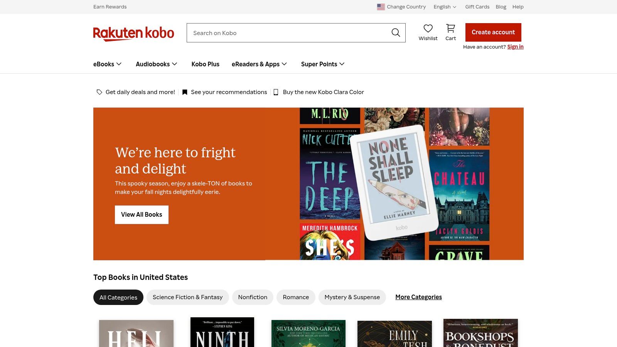Enable the Romance category filter
This screenshot has height=347, width=617.
pyautogui.click(x=296, y=297)
